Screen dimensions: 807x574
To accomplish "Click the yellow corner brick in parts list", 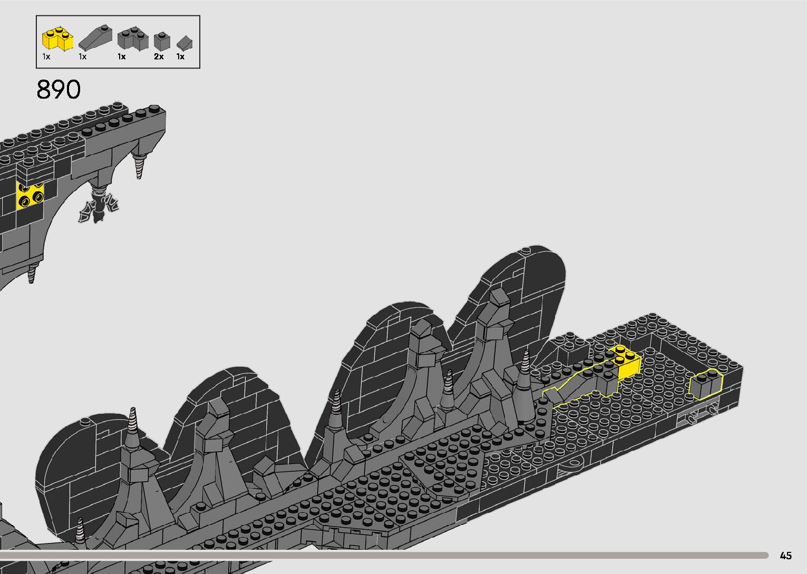I will point(57,40).
